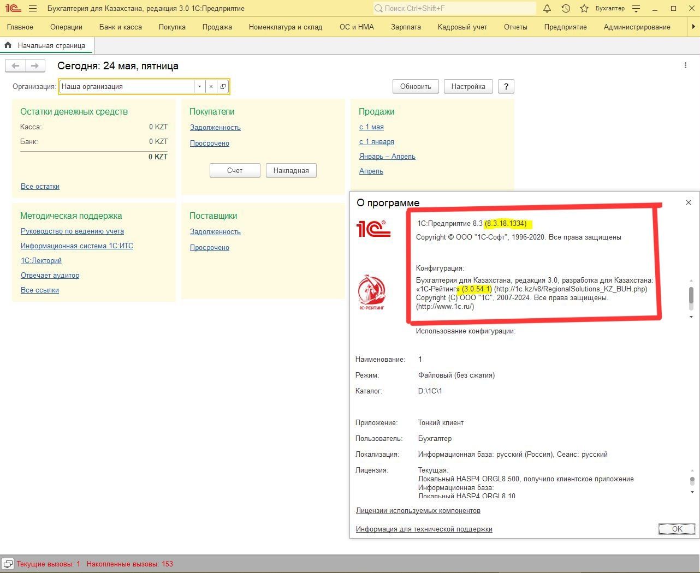Viewport: 700px width, 573px height.
Task: Open the Зарплата menu
Action: tap(406, 27)
